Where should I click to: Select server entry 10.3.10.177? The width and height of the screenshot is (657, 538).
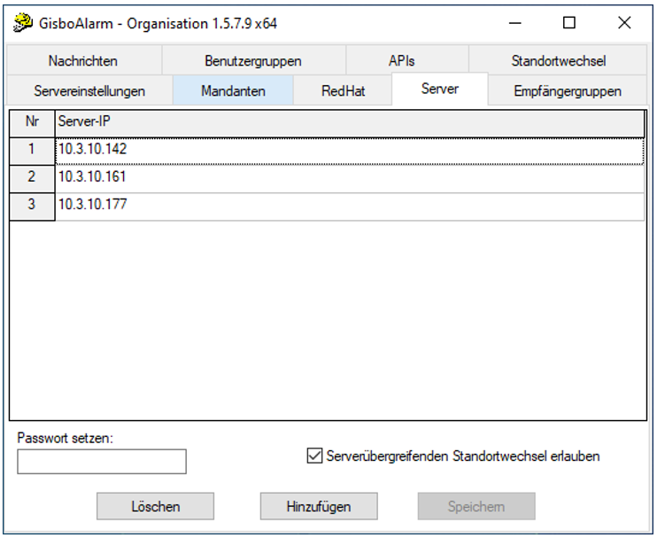coord(350,207)
